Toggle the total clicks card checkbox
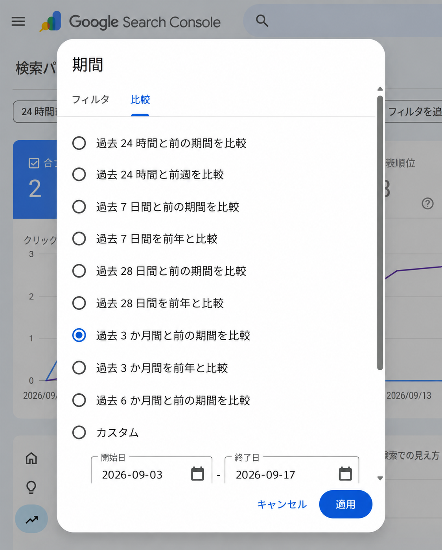This screenshot has width=442, height=550. (x=34, y=163)
